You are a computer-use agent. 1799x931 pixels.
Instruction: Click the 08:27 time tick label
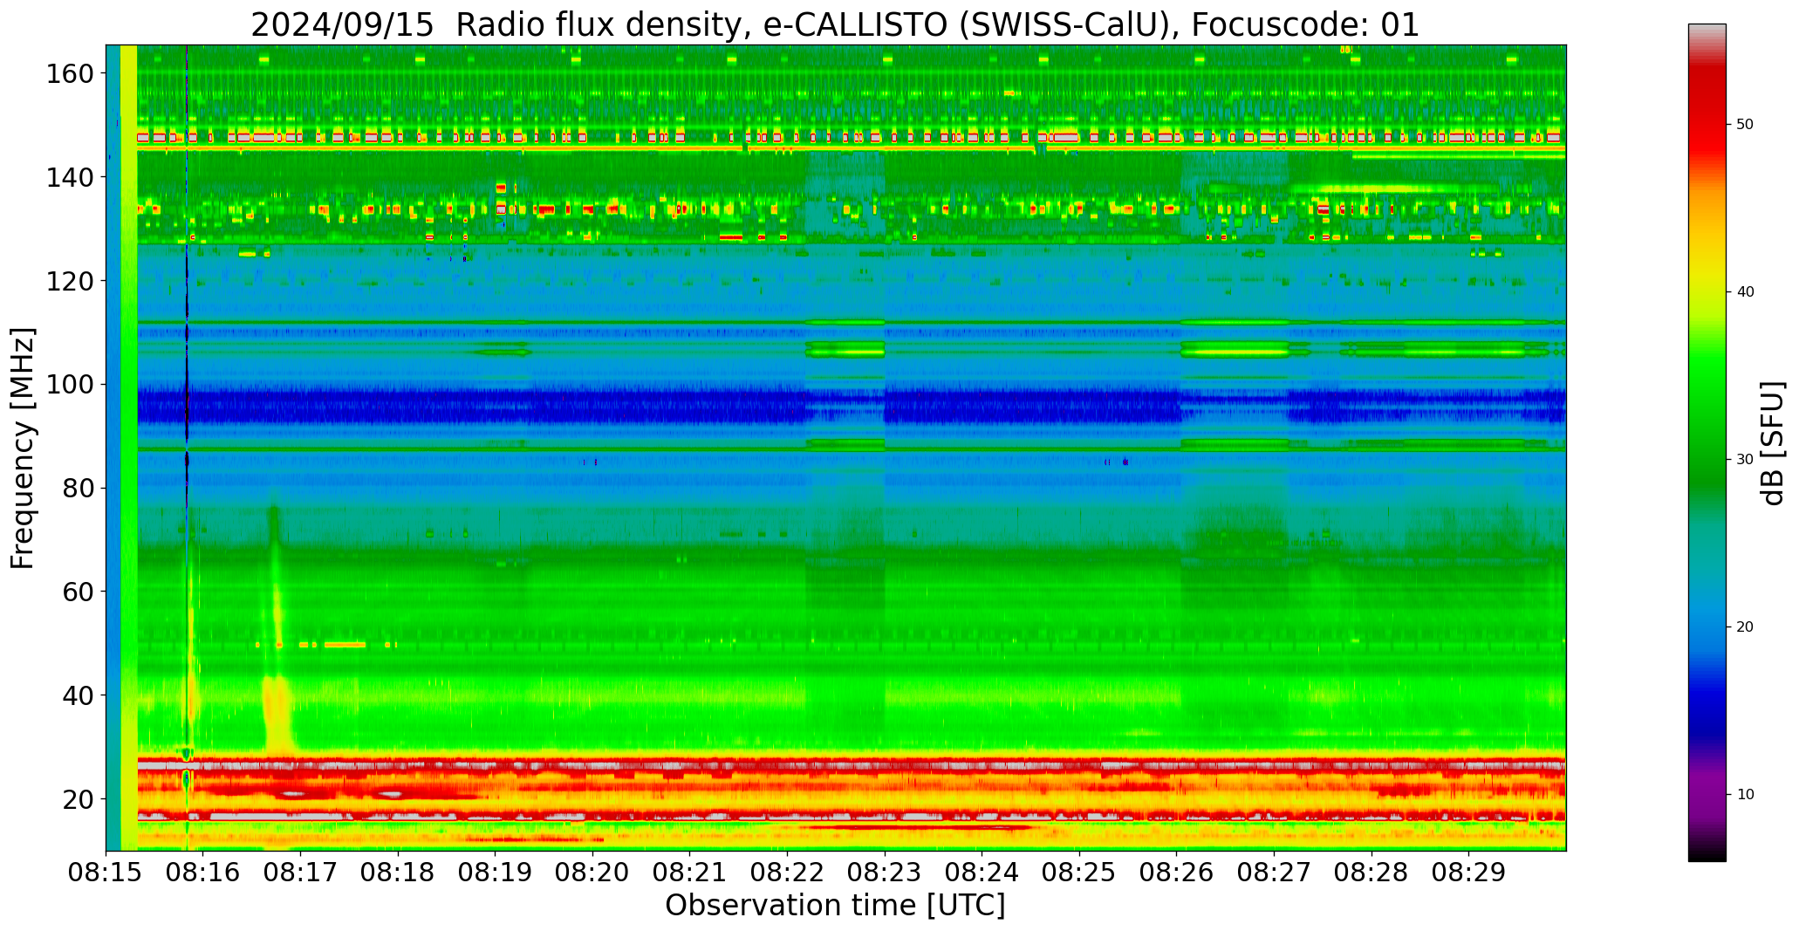point(1274,873)
